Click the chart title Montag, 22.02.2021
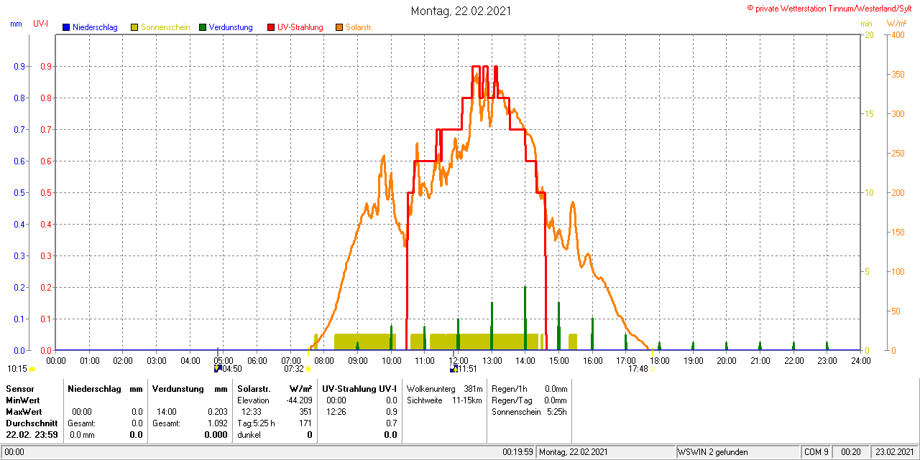The image size is (920, 460). pyautogui.click(x=461, y=11)
